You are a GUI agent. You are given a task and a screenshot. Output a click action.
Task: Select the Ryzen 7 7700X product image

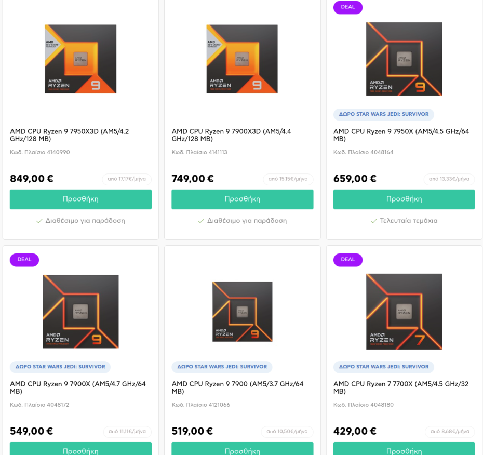coord(404,311)
